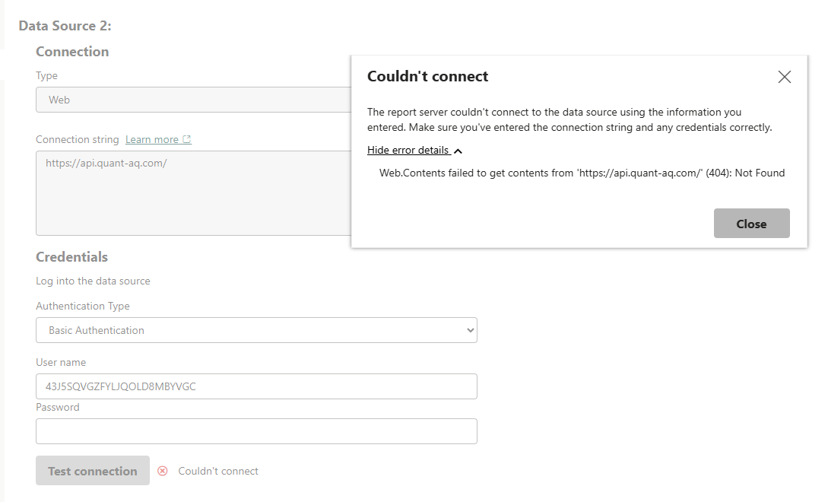828x502 pixels.
Task: Click the chevron beside Hide error details
Action: pos(458,151)
